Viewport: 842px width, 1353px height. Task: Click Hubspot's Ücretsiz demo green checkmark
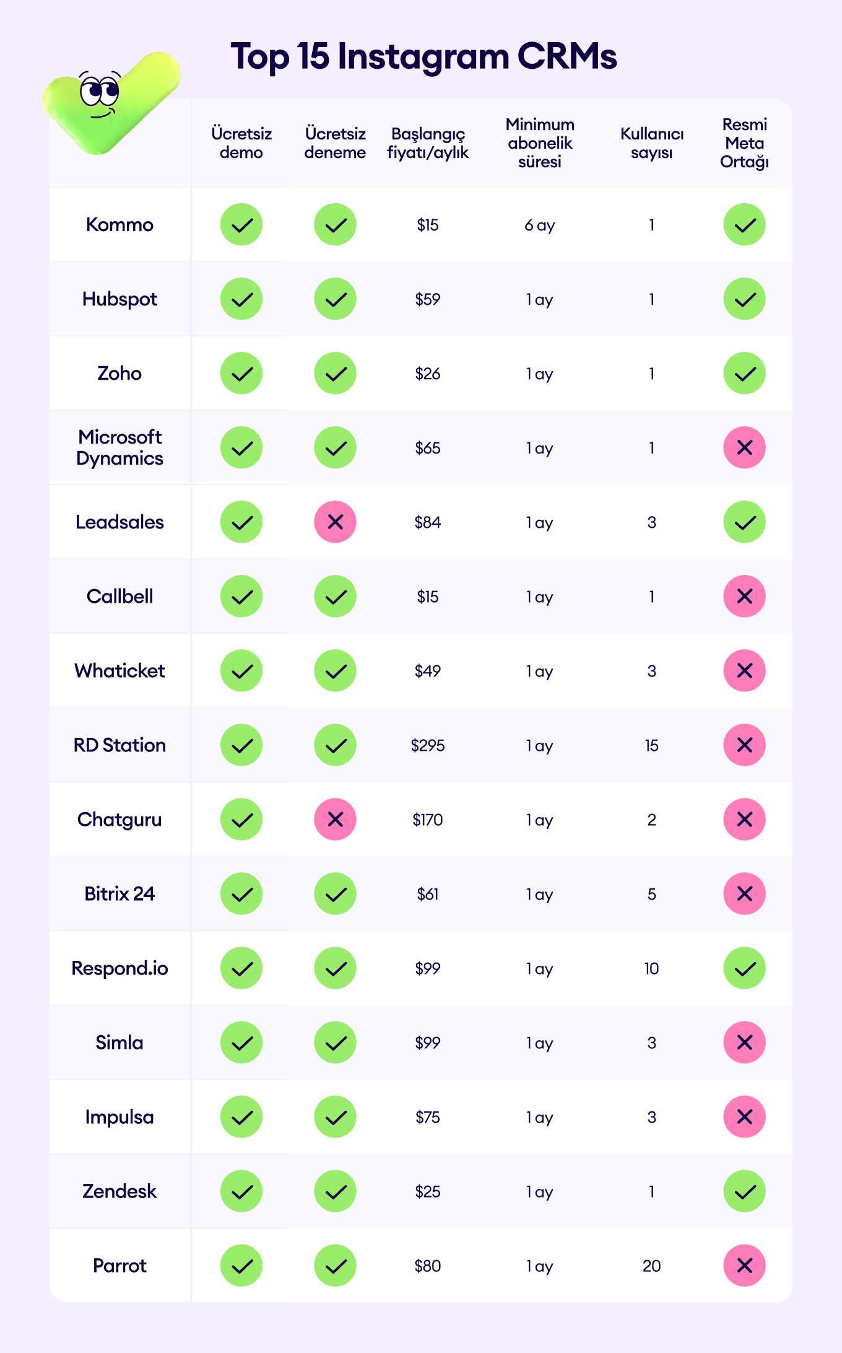coord(241,299)
